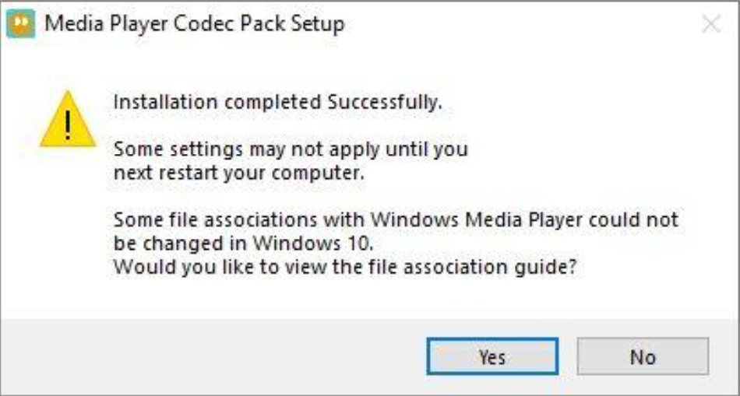This screenshot has height=396, width=740.
Task: Select the 'Installation completed Successfully.' message line
Action: (x=278, y=102)
